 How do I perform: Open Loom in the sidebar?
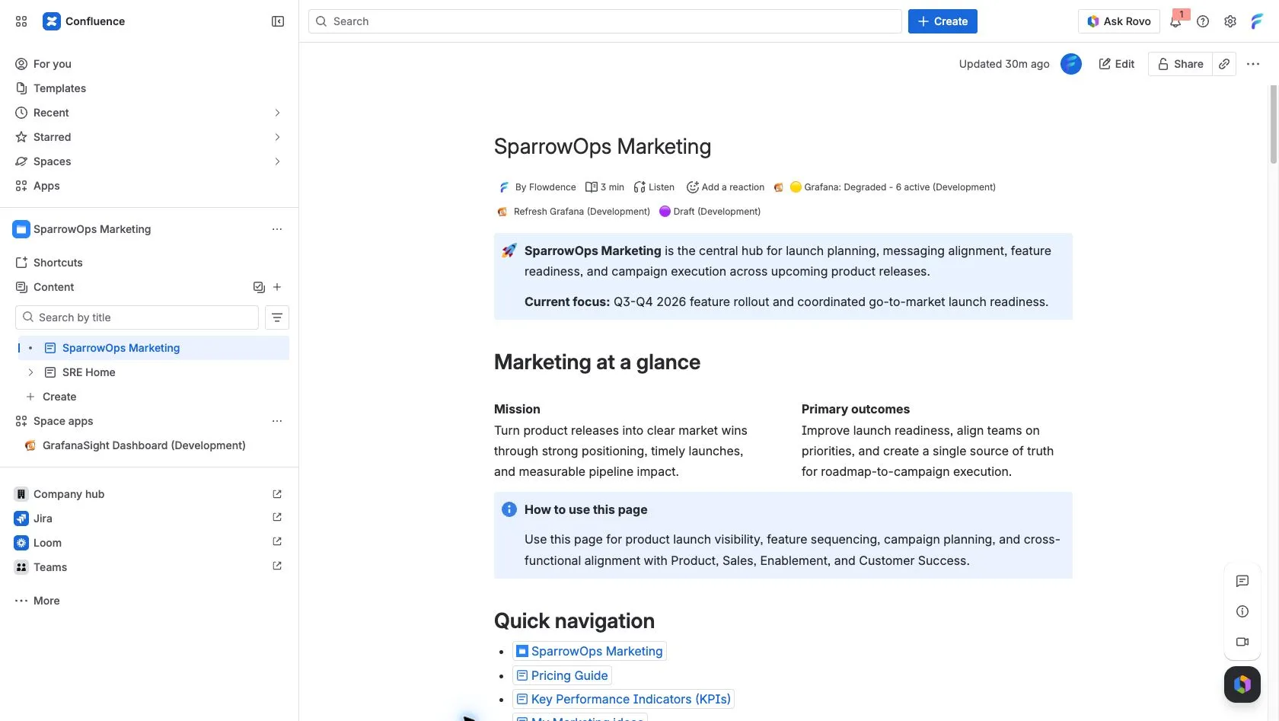(47, 543)
